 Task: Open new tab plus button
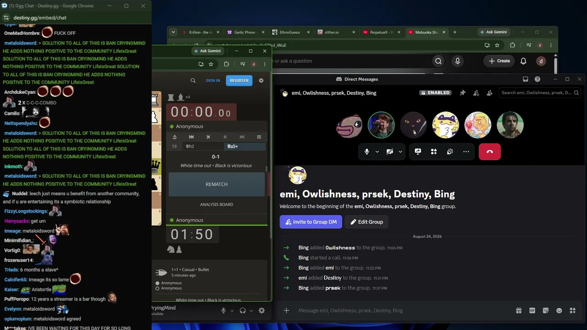coord(455,32)
